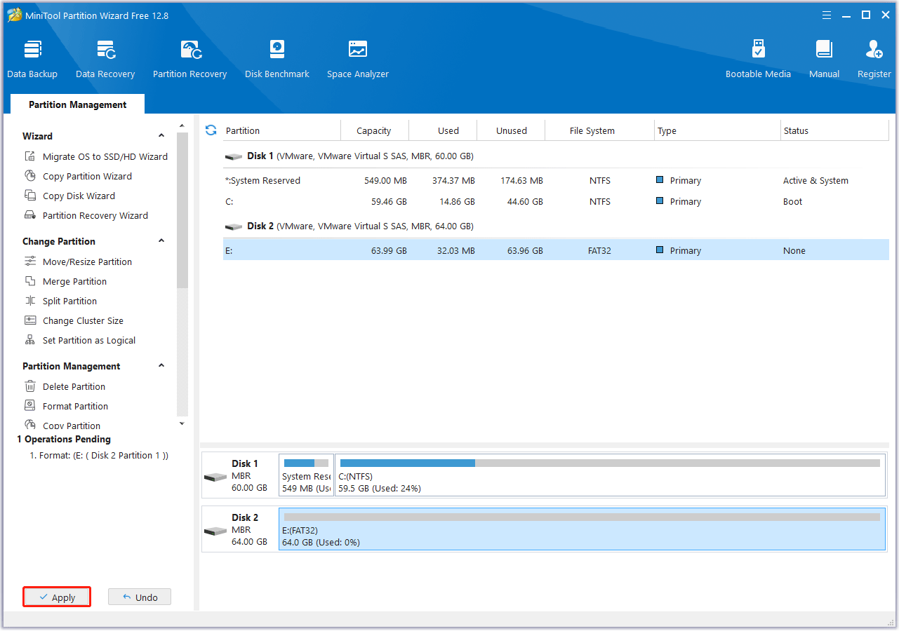The image size is (899, 631).
Task: Select the E: partition row
Action: pos(556,250)
